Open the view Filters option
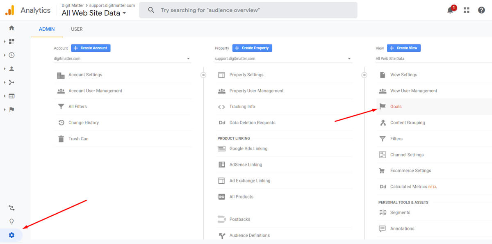The image size is (492, 244). click(x=396, y=139)
